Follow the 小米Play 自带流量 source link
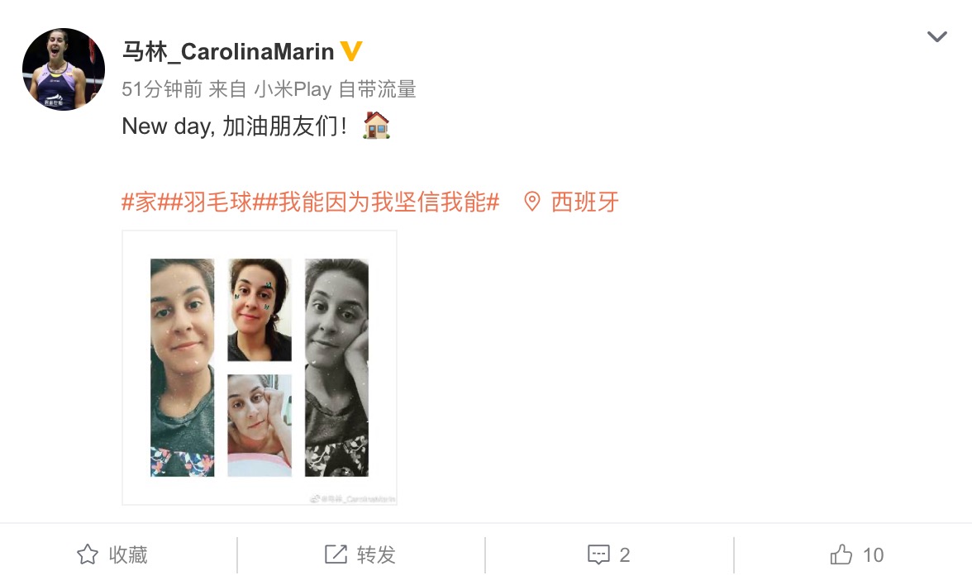 tap(335, 89)
